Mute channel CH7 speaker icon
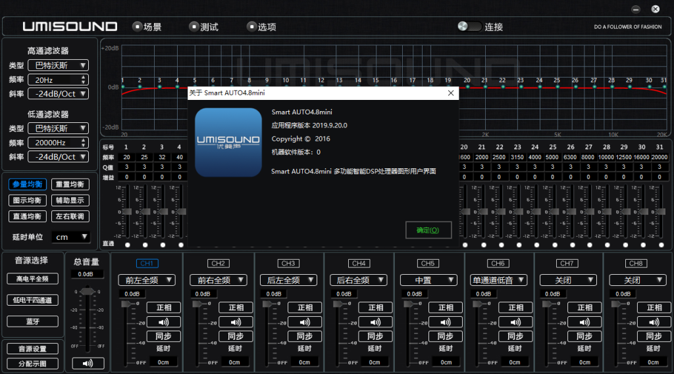This screenshot has width=674, height=374. [x=584, y=322]
